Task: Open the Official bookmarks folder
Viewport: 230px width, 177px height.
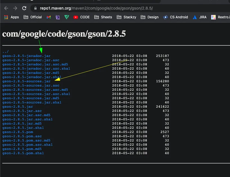Action: pyautogui.click(x=33, y=17)
